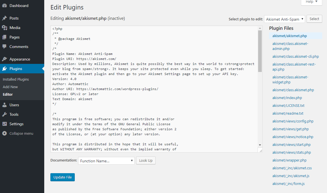
Task: Open Comments menu label
Action: [x=19, y=47]
